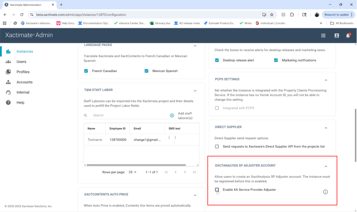The image size is (357, 212).
Task: Open browser extensions puzzle icon
Action: tap(292, 14)
